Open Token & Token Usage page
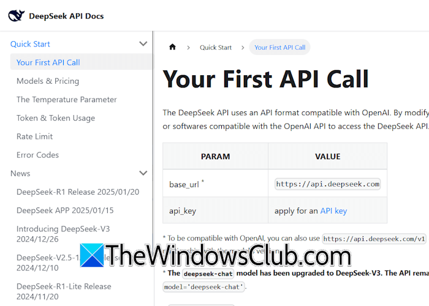This screenshot has width=429, height=306. point(56,118)
